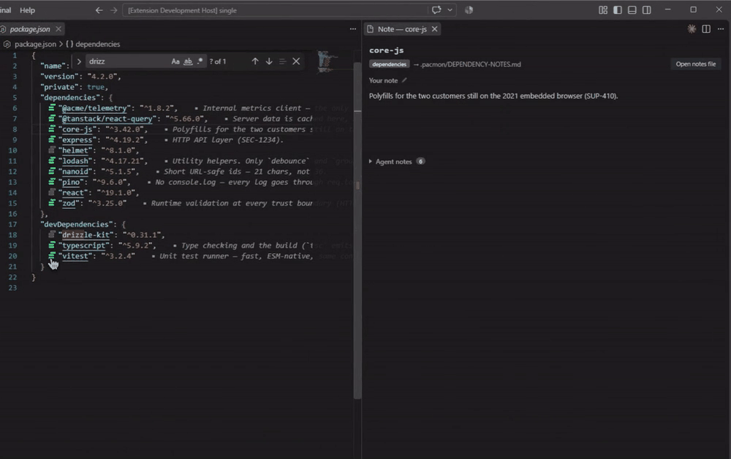Image resolution: width=731 pixels, height=459 pixels.
Task: Select the Note — core-js tab
Action: point(402,29)
